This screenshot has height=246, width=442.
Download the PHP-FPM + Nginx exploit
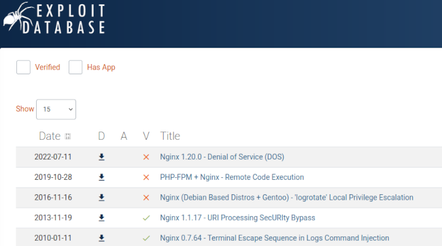click(101, 177)
